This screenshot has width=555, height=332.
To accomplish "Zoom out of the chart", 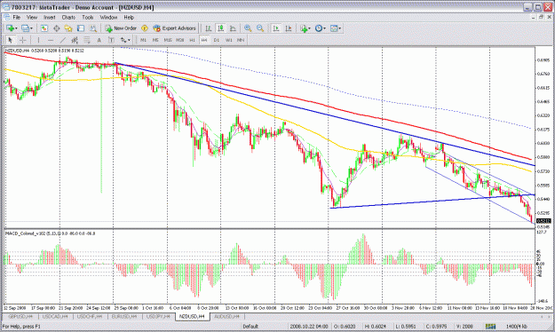I will click(260, 28).
